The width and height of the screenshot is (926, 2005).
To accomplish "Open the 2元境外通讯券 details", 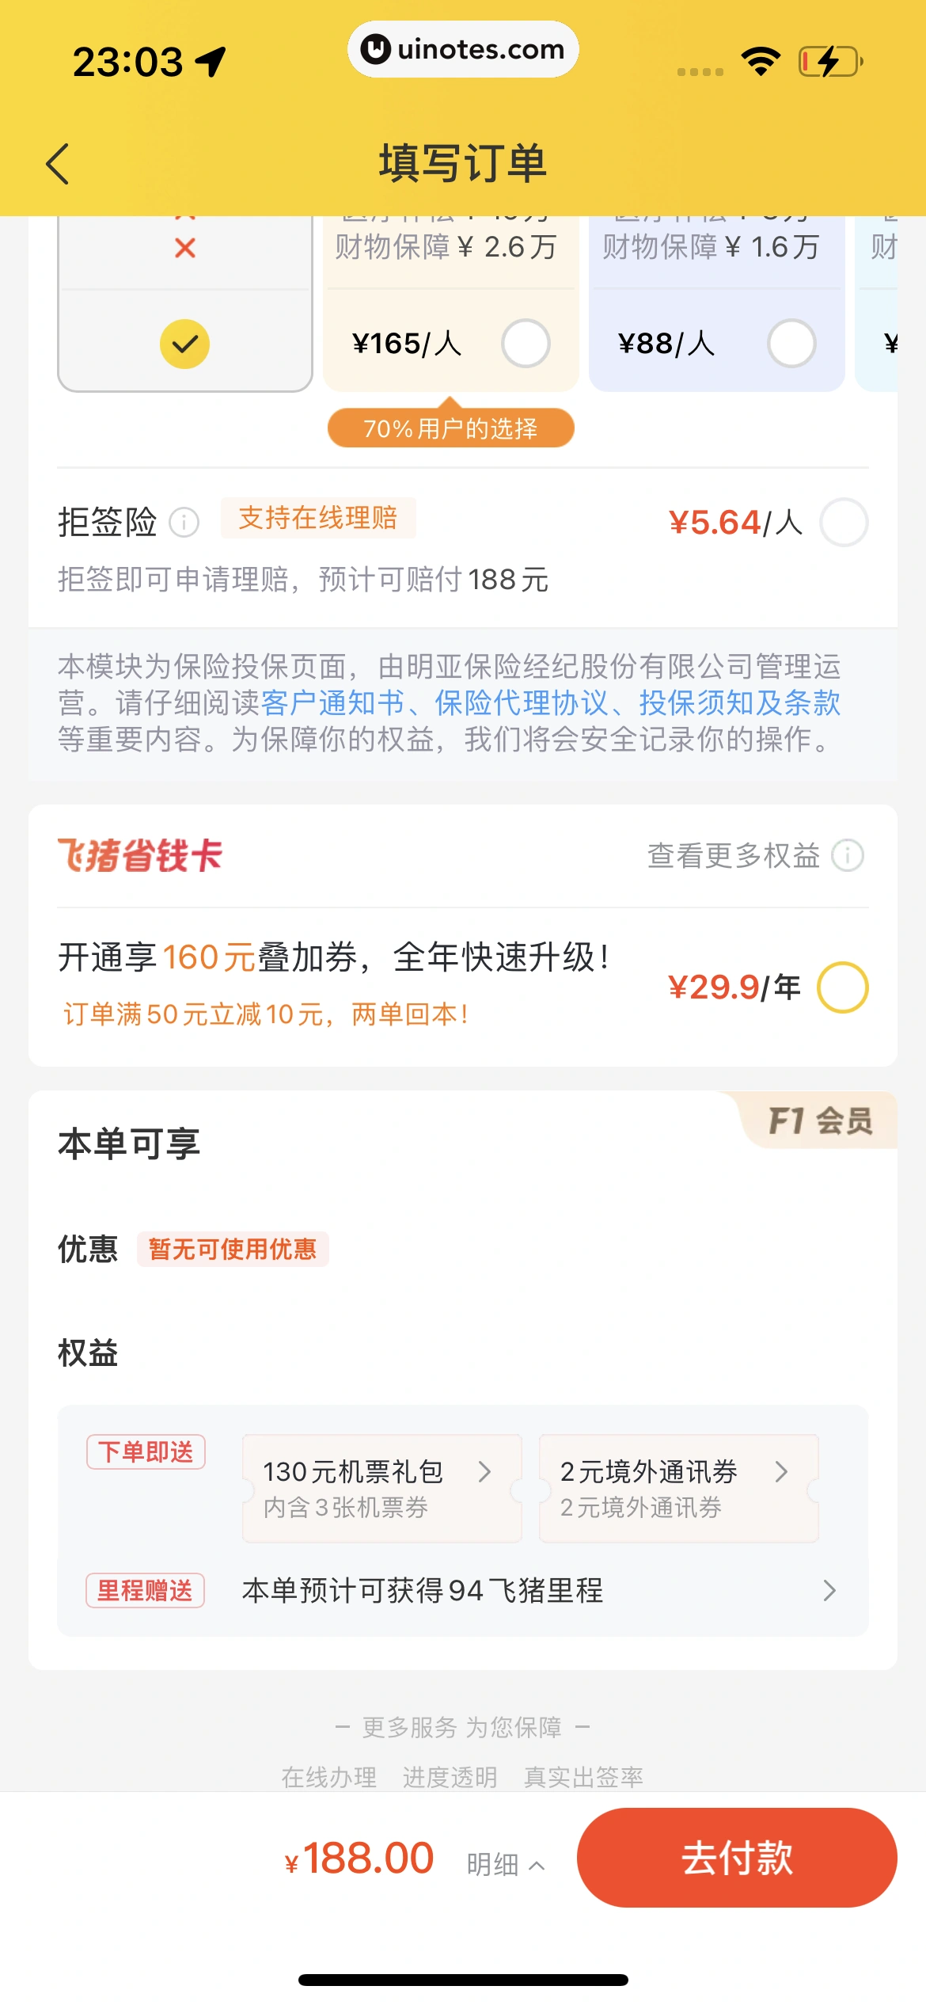I will click(678, 1488).
